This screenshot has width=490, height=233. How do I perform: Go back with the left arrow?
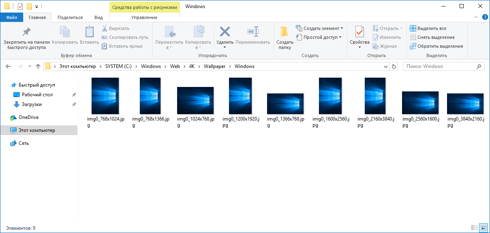click(8, 66)
